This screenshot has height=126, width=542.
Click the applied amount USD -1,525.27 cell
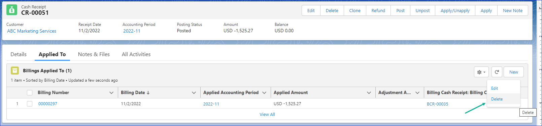point(287,104)
